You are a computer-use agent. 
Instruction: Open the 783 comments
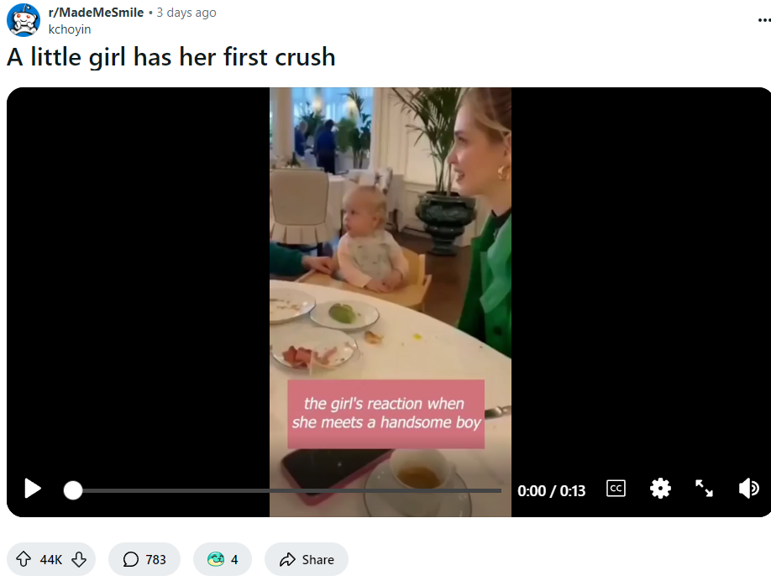pyautogui.click(x=144, y=559)
